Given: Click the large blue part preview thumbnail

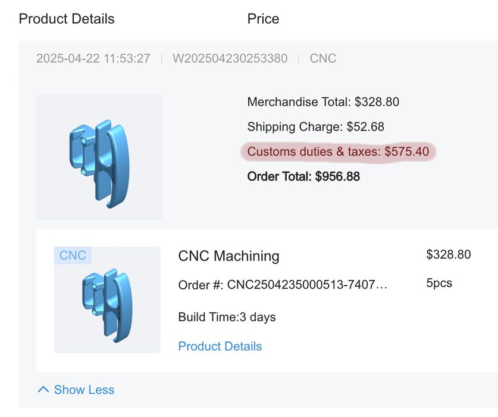Looking at the screenshot, I should [99, 157].
